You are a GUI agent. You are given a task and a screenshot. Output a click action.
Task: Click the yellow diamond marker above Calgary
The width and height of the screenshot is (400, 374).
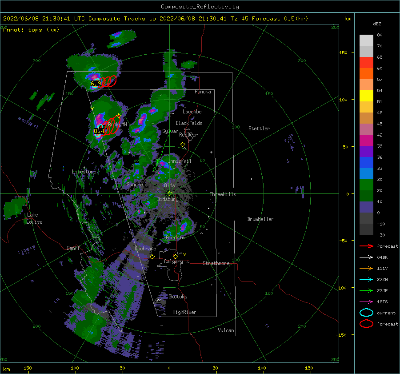point(176,256)
